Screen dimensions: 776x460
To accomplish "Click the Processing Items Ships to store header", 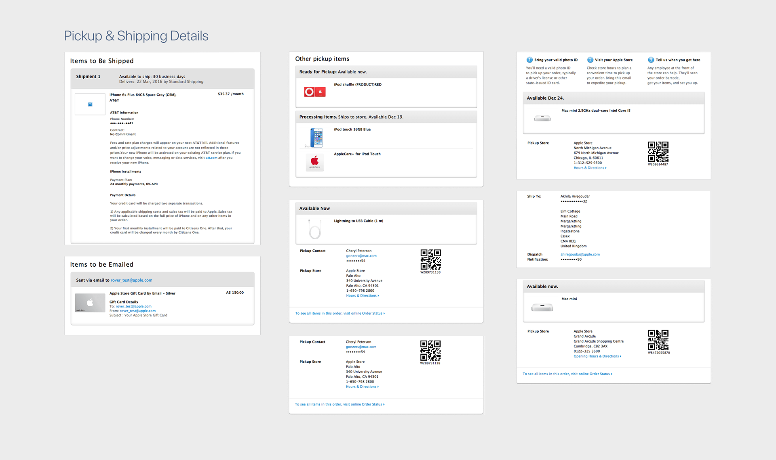I will (x=386, y=117).
